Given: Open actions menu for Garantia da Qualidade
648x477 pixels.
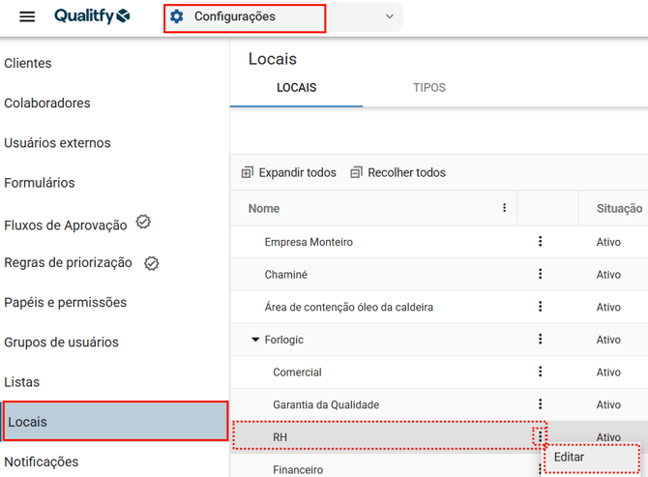Looking at the screenshot, I should tap(540, 404).
